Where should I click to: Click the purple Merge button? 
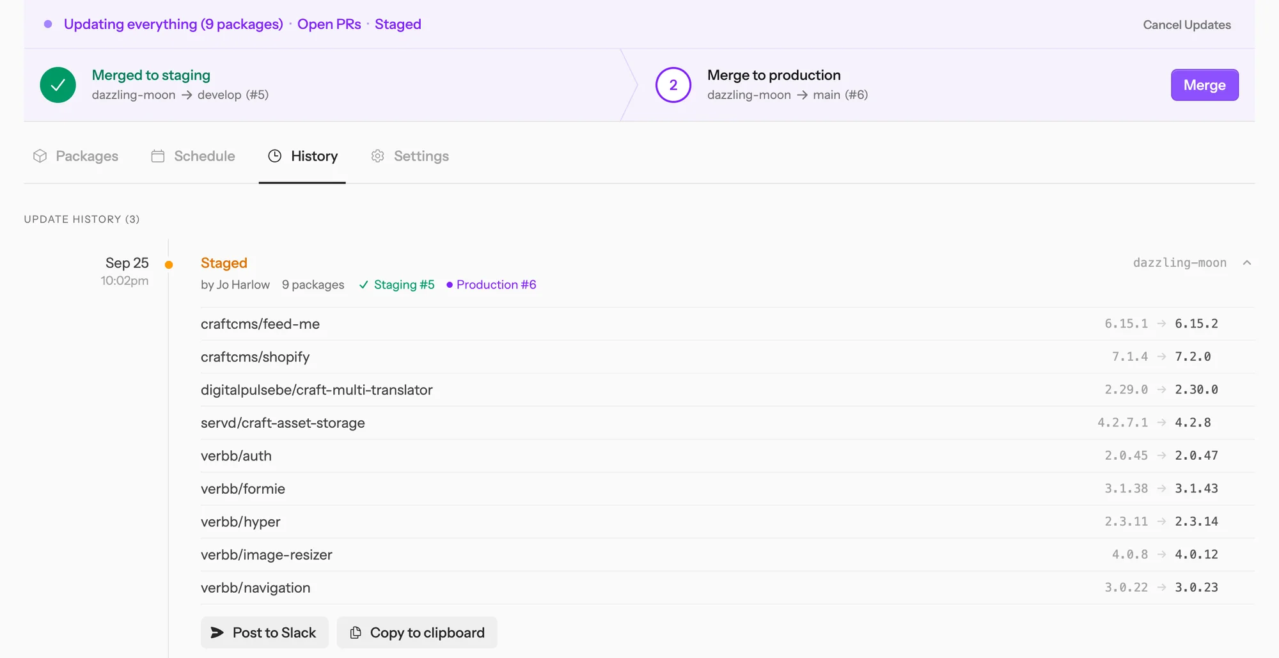coord(1205,85)
